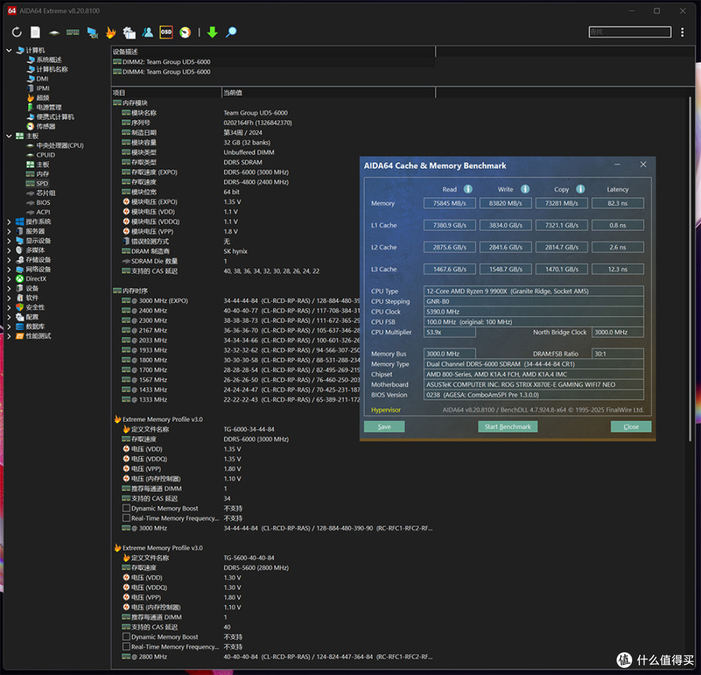
Task: Click Start Benchmark button
Action: tap(508, 426)
